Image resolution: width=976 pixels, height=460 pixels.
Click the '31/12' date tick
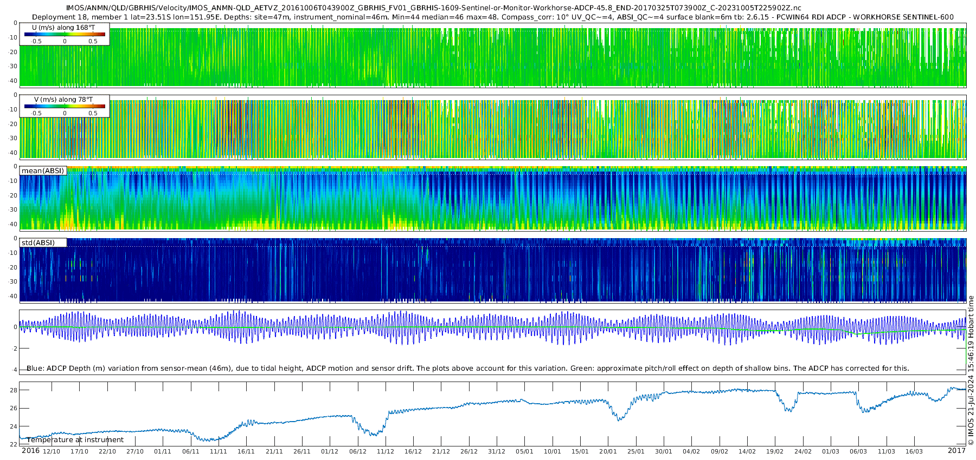pos(497,451)
